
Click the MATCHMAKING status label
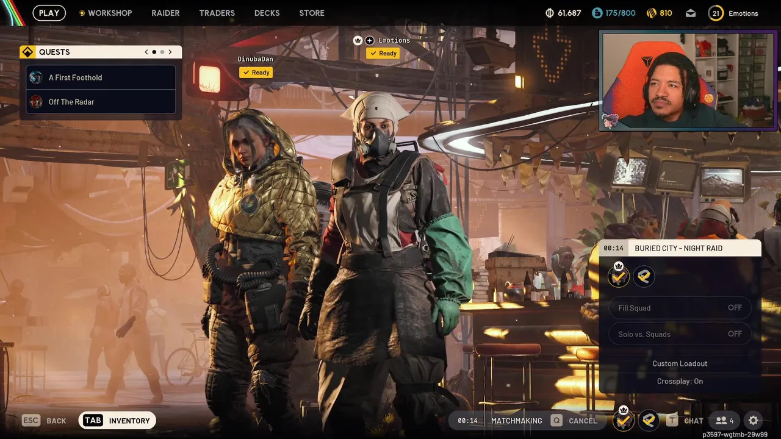coord(516,421)
